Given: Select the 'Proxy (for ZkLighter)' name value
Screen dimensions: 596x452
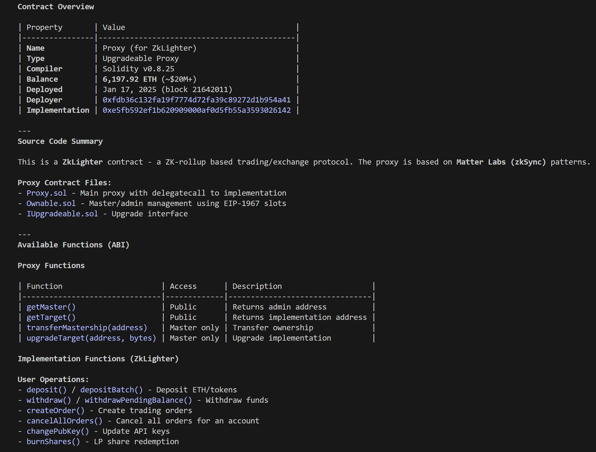Looking at the screenshot, I should (149, 48).
